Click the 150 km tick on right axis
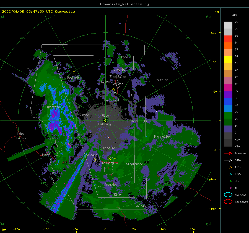249x233 pixels. pyautogui.click(x=214, y=33)
